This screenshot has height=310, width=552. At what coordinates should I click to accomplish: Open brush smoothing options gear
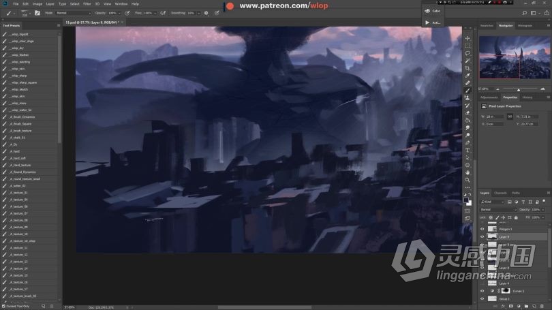coord(206,13)
